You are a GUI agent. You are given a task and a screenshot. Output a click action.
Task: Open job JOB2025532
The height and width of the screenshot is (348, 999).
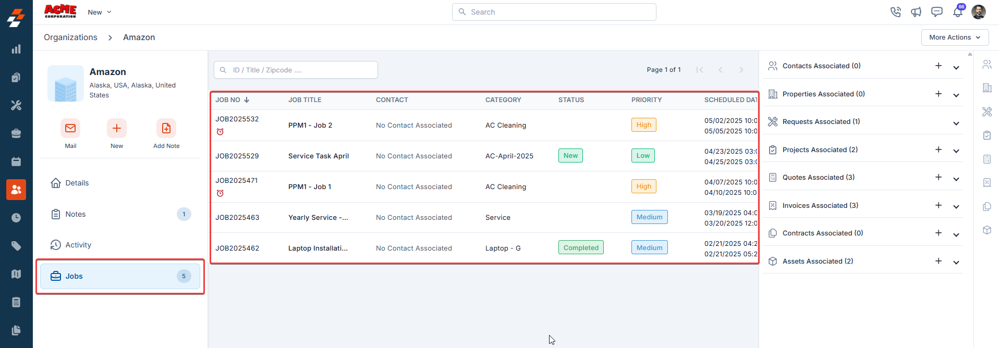point(237,119)
